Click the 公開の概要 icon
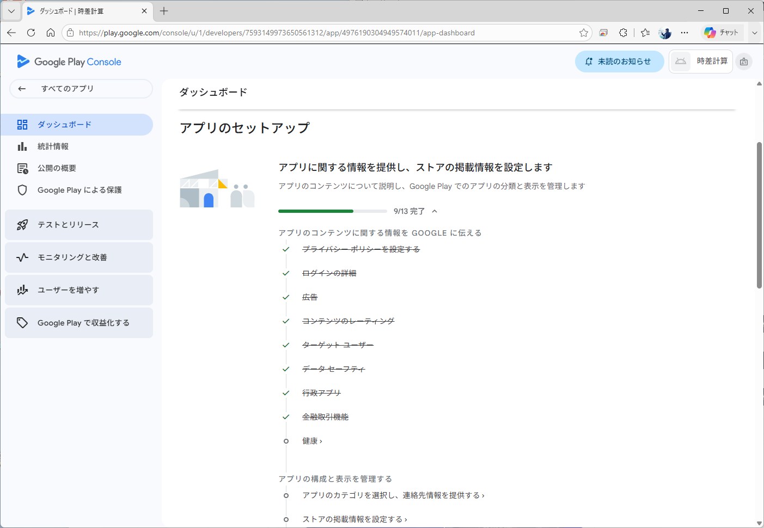764x528 pixels. (x=22, y=168)
